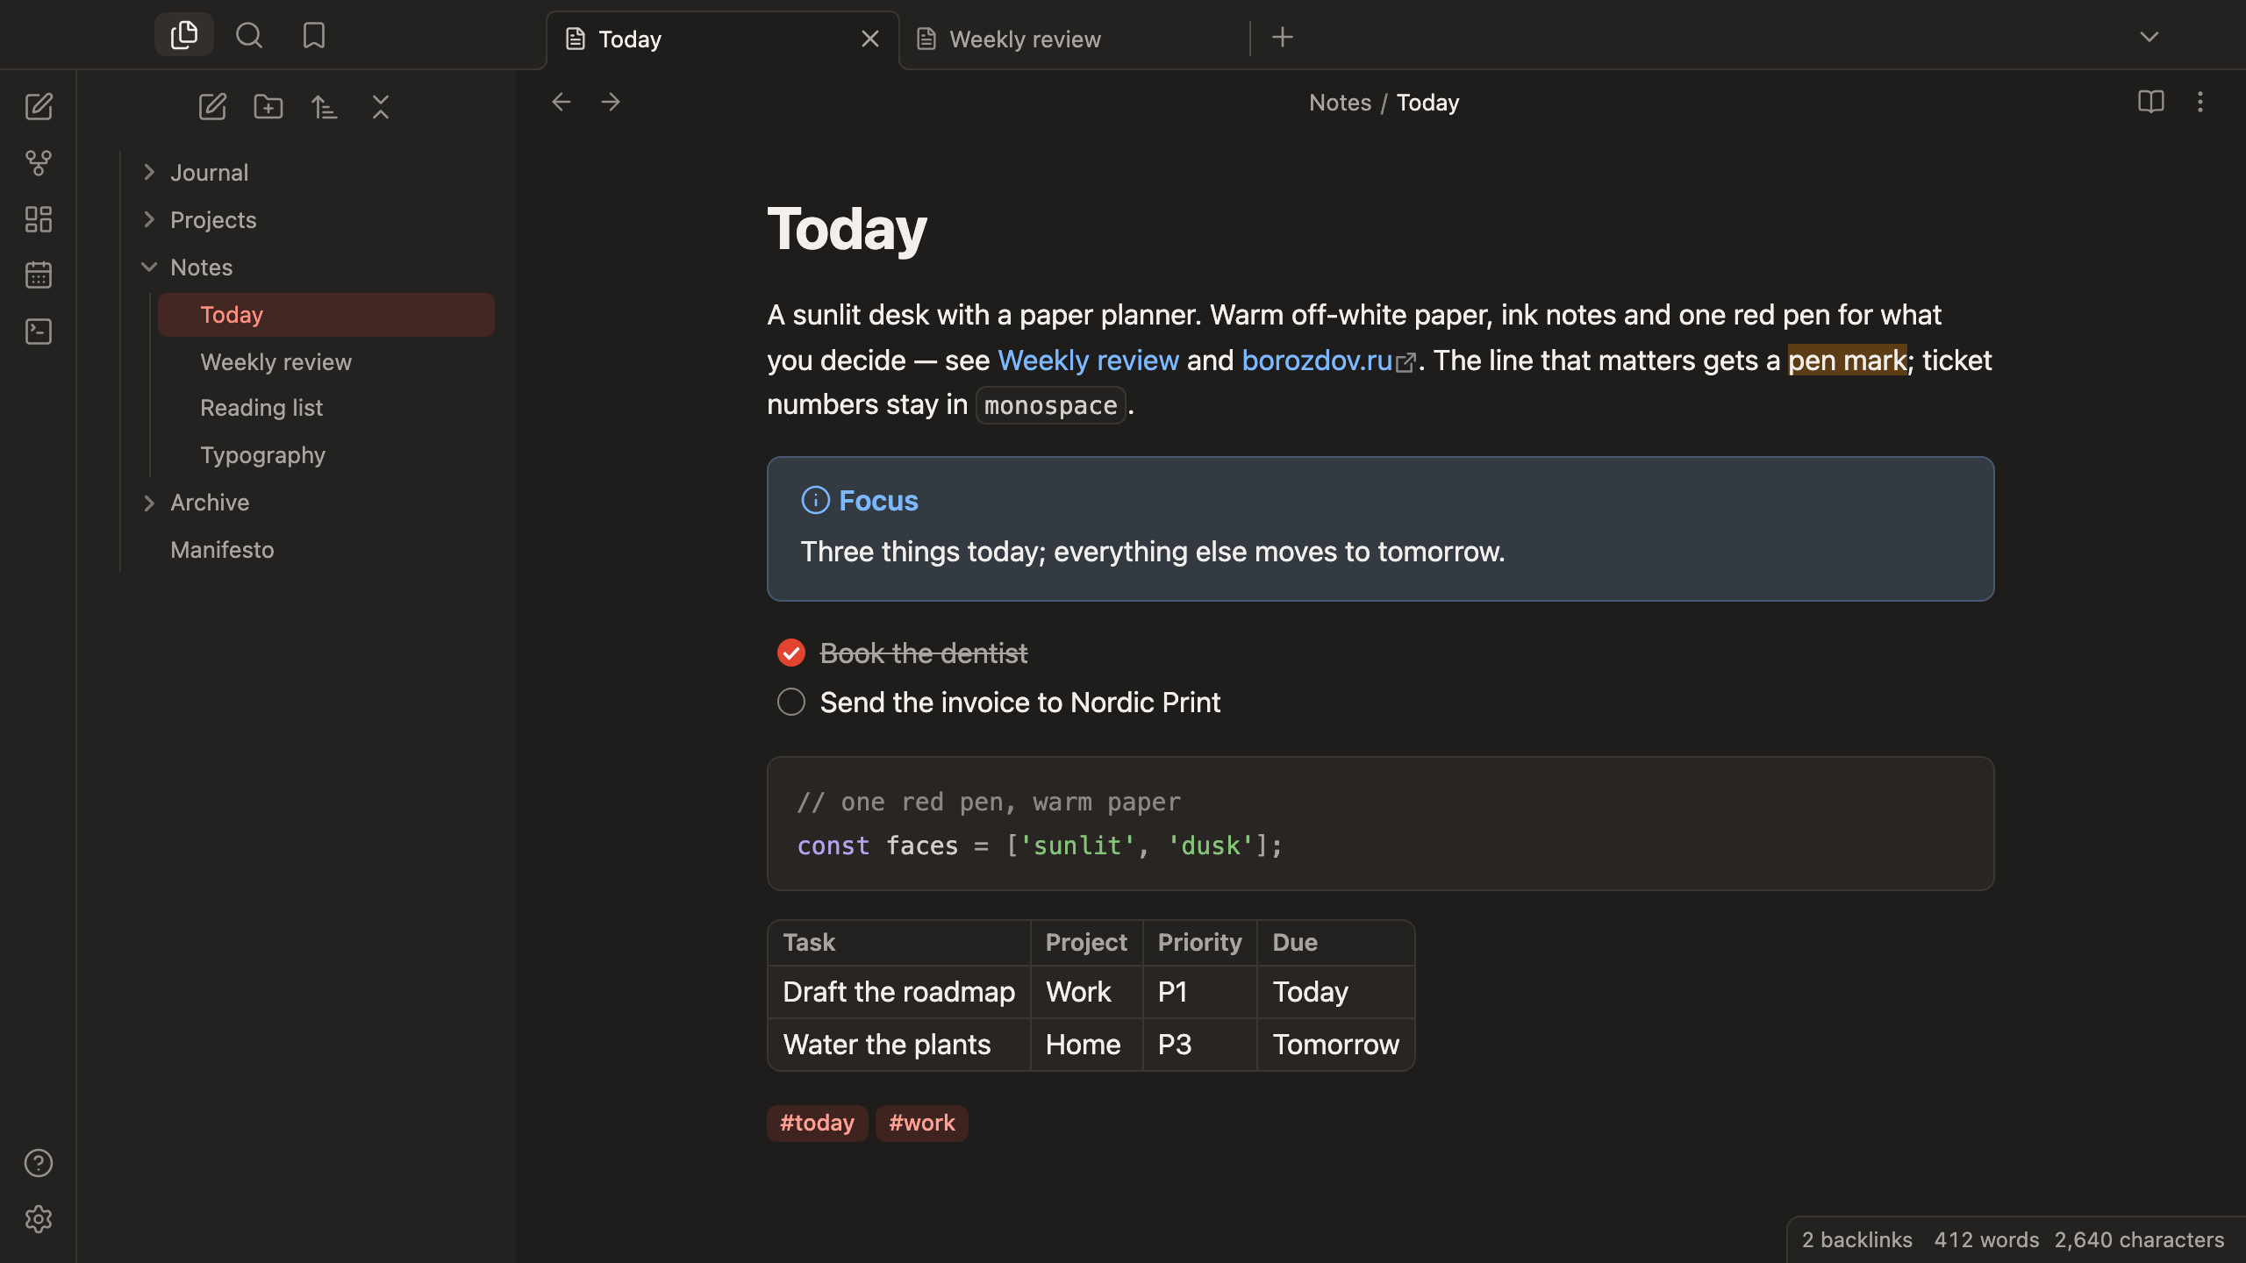The height and width of the screenshot is (1263, 2246).
Task: Open the borozdov.ru external link
Action: click(x=1317, y=360)
